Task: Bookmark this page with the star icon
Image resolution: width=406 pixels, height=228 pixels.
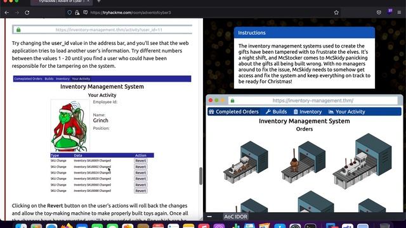Action: pos(336,13)
